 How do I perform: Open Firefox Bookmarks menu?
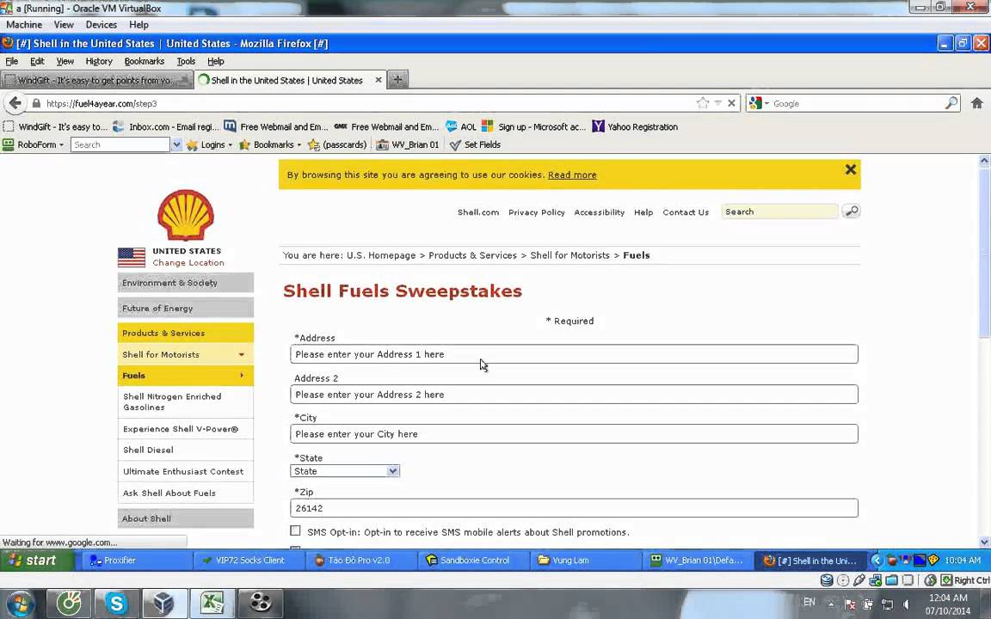[x=145, y=61]
